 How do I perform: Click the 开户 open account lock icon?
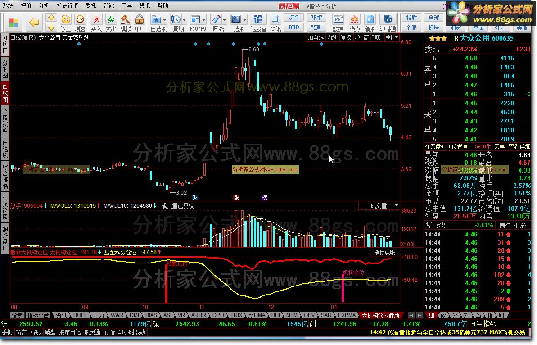click(x=140, y=23)
